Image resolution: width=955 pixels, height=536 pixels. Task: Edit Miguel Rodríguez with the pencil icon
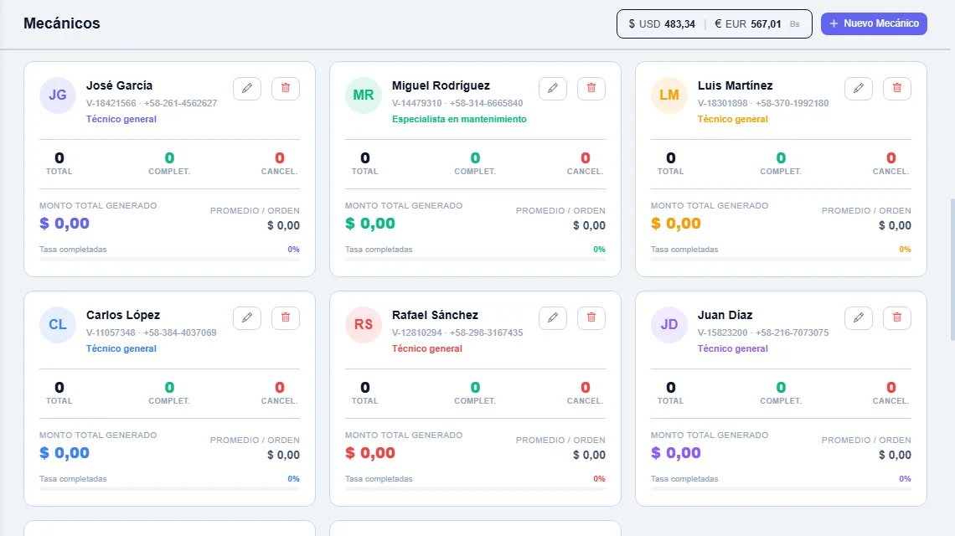coord(553,88)
